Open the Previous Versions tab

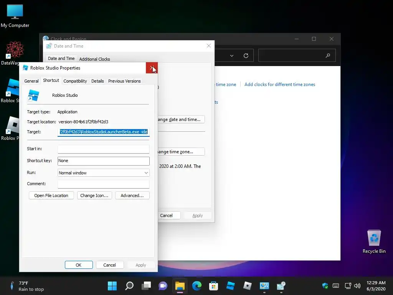(124, 81)
